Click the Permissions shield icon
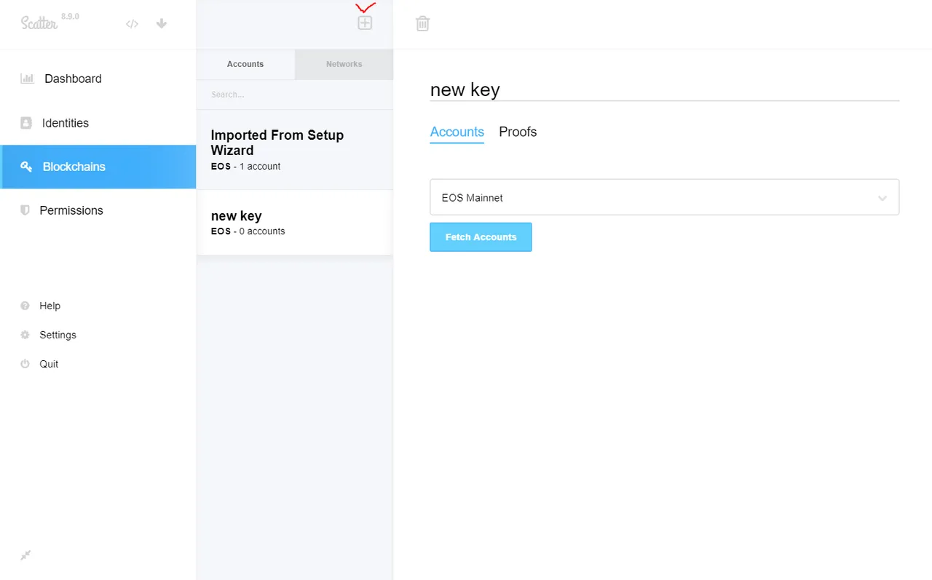This screenshot has height=580, width=932. [25, 210]
